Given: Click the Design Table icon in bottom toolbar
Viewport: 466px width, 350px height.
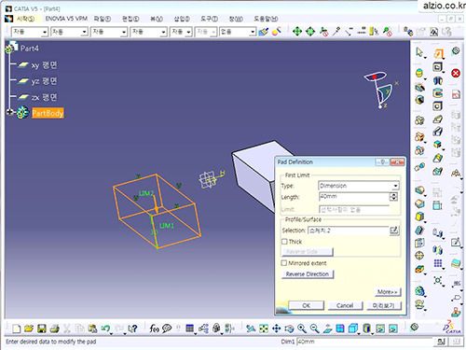Looking at the screenshot, I should click(x=190, y=329).
